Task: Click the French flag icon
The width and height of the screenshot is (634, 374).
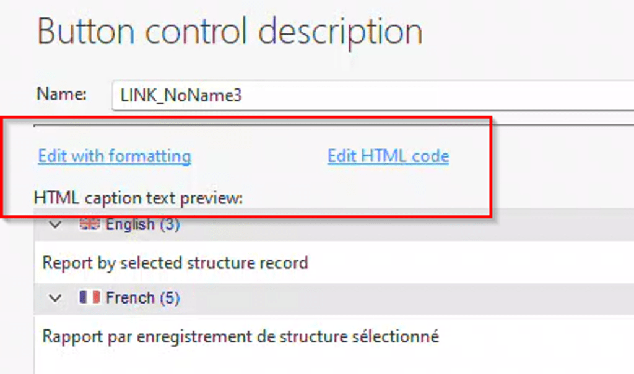Action: point(89,298)
